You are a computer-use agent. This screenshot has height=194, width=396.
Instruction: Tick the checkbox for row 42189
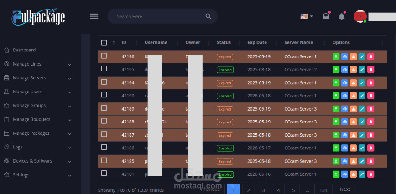point(104,108)
